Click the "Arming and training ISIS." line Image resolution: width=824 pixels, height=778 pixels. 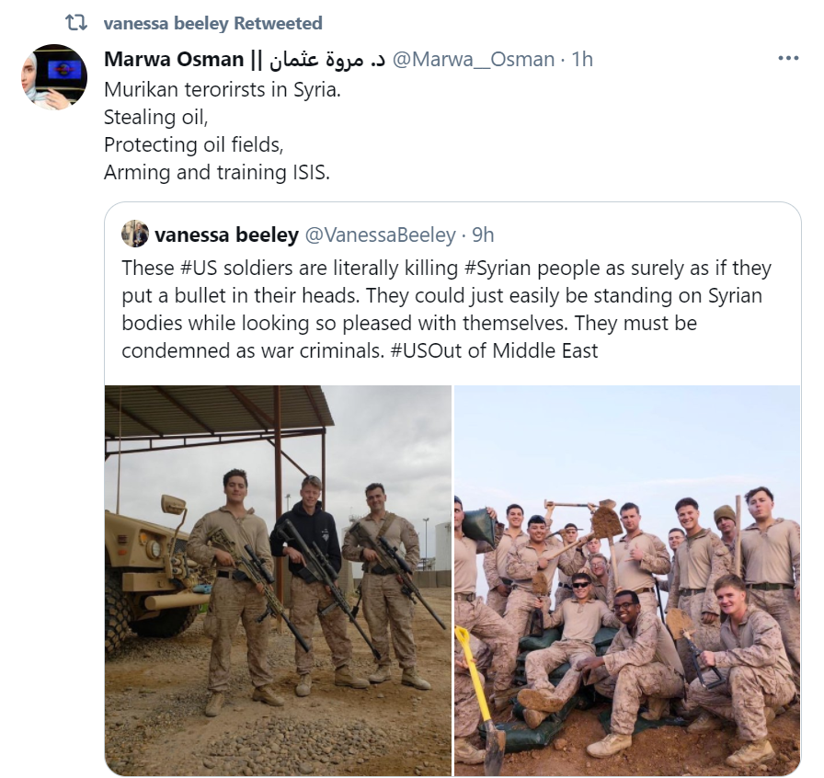(216, 172)
